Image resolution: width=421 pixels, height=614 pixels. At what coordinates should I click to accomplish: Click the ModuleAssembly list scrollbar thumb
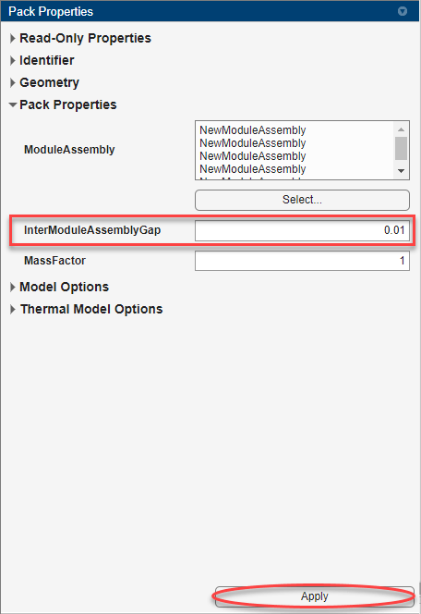[401, 148]
